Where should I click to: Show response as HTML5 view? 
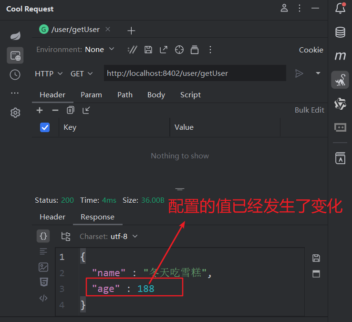click(x=44, y=282)
